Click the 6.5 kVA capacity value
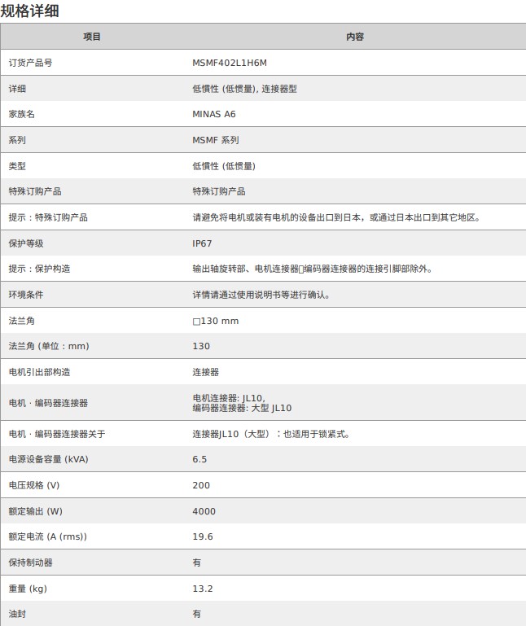This screenshot has height=626, width=526. click(199, 459)
